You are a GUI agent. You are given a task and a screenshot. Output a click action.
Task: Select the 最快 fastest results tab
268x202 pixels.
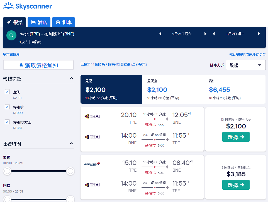pyautogui.click(x=235, y=89)
